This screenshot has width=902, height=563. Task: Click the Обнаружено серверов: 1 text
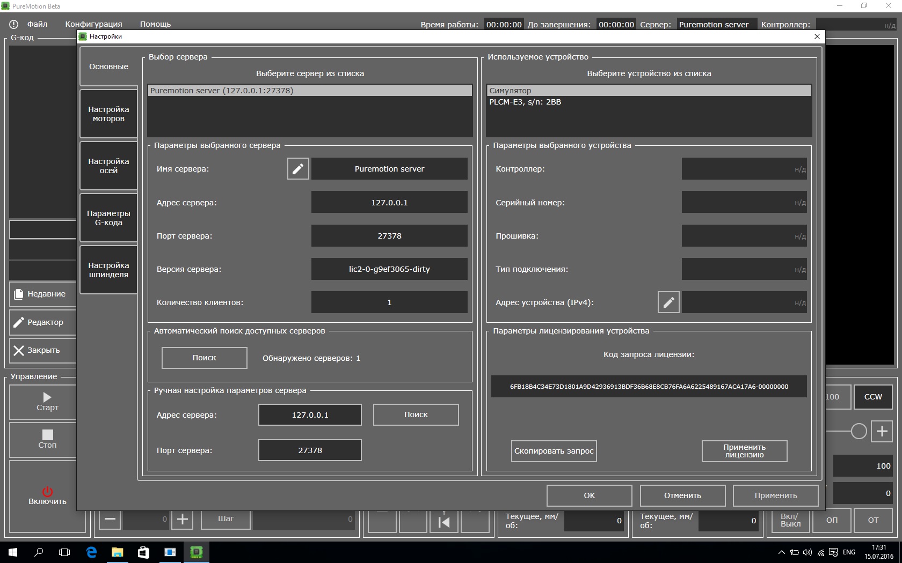tap(311, 358)
